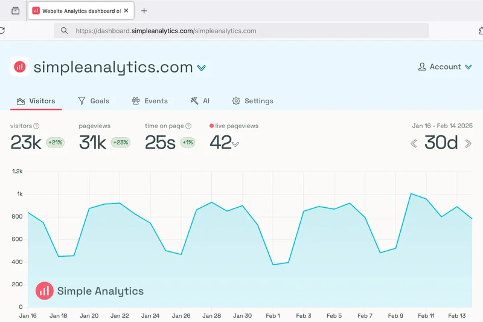Close the Website Analytics dashboard tab
This screenshot has height=322, width=483.
(x=126, y=10)
